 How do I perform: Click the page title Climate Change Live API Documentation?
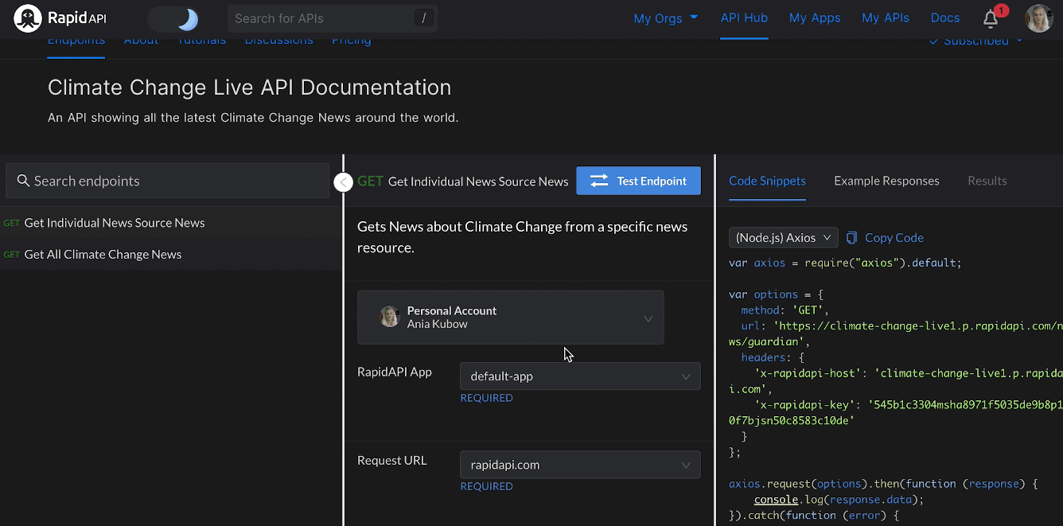pos(249,88)
